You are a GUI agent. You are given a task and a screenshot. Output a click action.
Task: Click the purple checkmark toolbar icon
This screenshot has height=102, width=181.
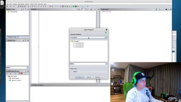[61, 7]
